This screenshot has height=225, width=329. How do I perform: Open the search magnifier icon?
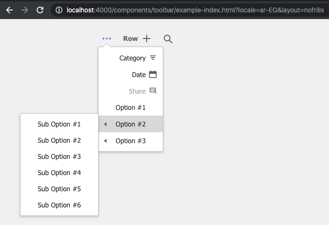click(x=168, y=39)
